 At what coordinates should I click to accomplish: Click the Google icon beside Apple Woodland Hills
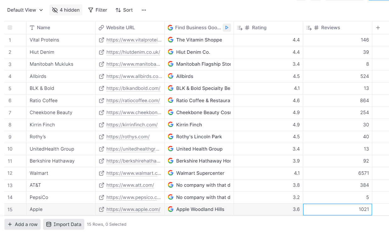[x=171, y=209]
